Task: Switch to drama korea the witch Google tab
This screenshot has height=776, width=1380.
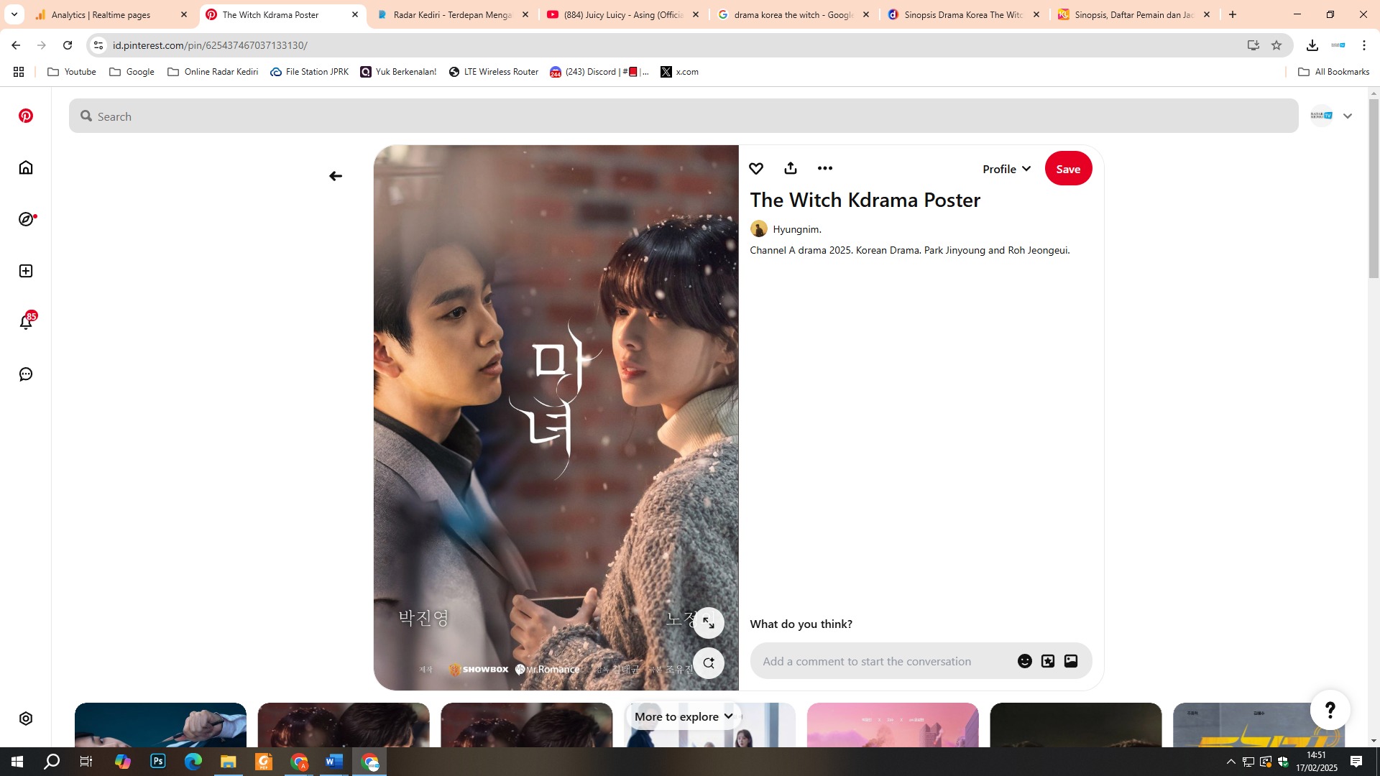Action: click(793, 14)
